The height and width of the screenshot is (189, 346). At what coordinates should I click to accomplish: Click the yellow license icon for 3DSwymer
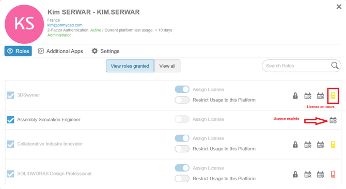(333, 96)
